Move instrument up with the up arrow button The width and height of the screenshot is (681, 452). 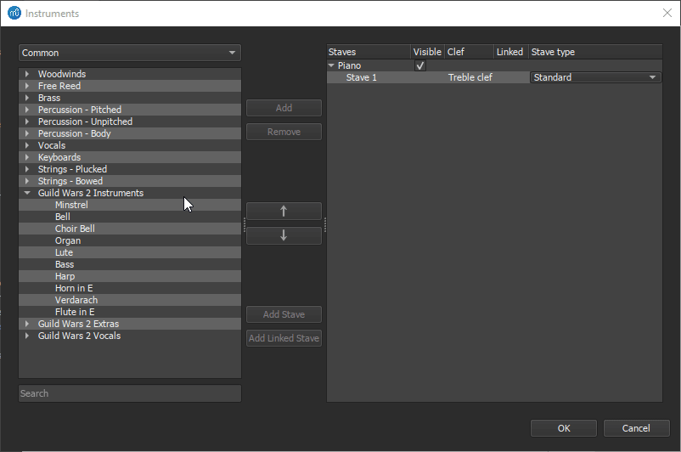click(x=284, y=212)
